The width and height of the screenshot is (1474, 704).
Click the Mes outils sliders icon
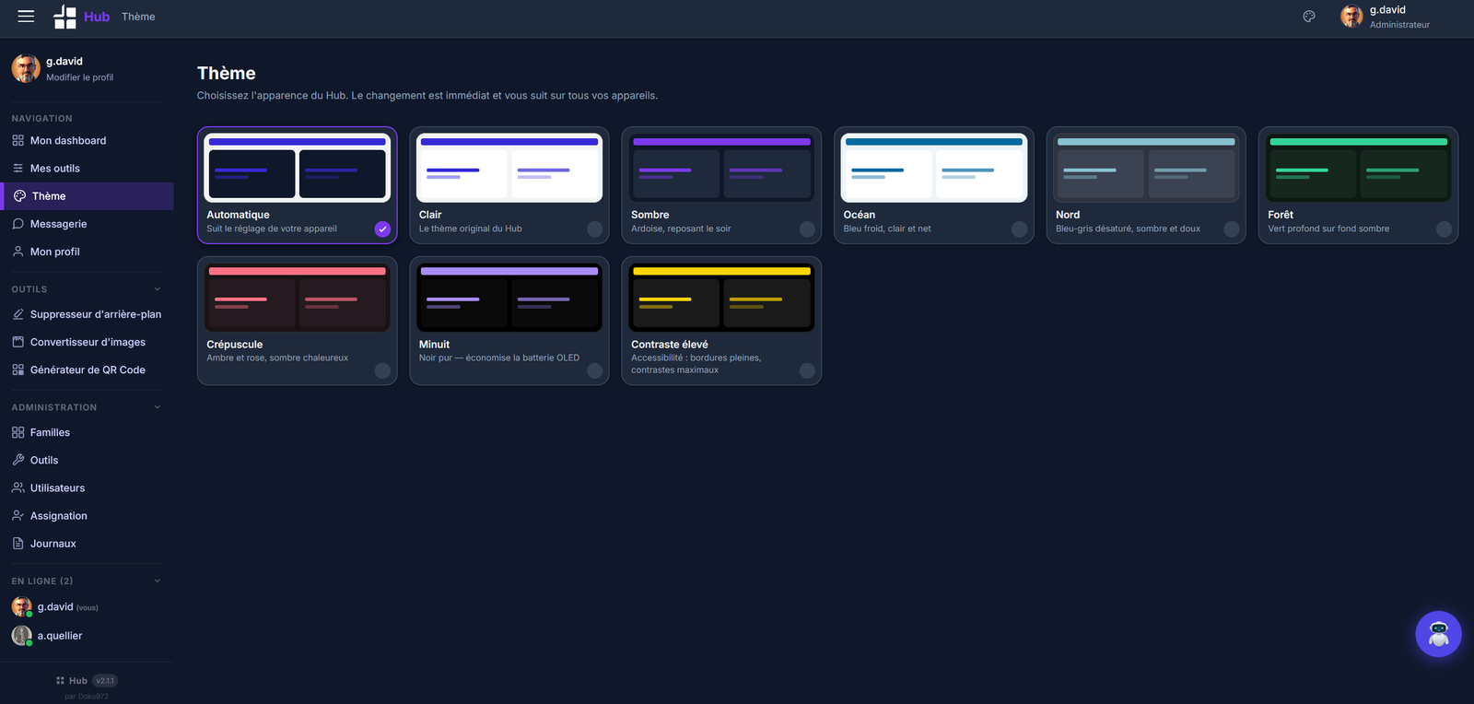(x=18, y=169)
